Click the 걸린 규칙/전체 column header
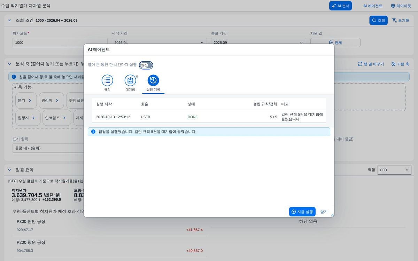Image resolution: width=418 pixels, height=261 pixels. click(265, 104)
